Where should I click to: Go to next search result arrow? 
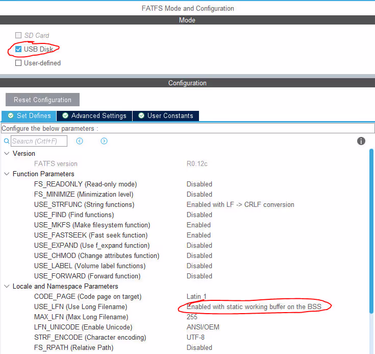point(104,141)
